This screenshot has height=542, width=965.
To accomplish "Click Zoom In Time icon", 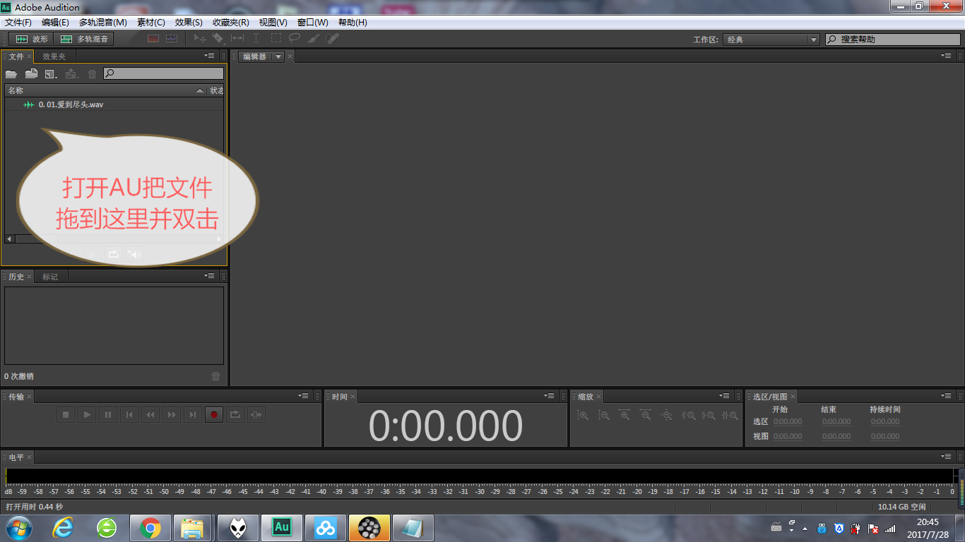I will click(624, 416).
